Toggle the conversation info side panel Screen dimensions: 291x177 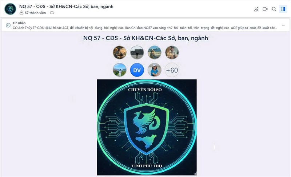[283, 9]
